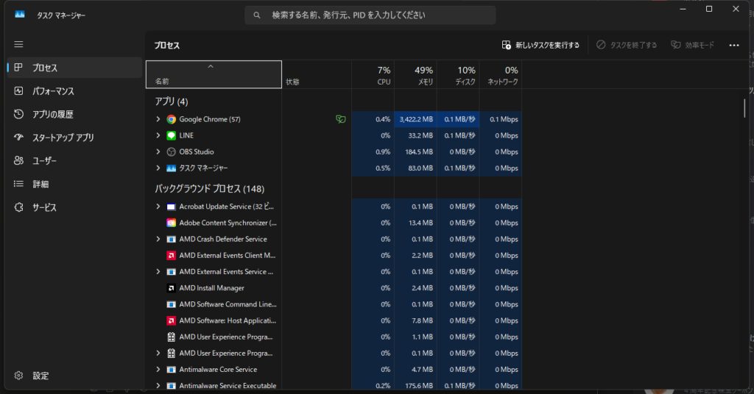Click the hamburger navigation menu icon

[18, 45]
